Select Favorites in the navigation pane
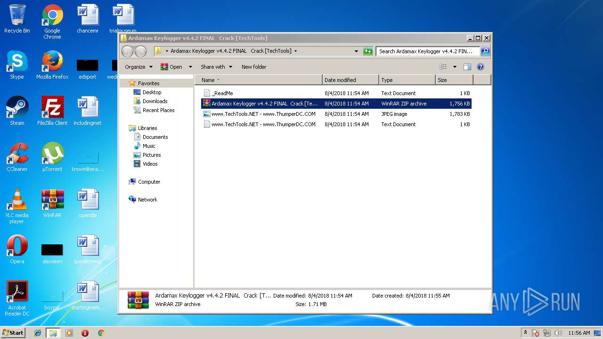 [148, 83]
